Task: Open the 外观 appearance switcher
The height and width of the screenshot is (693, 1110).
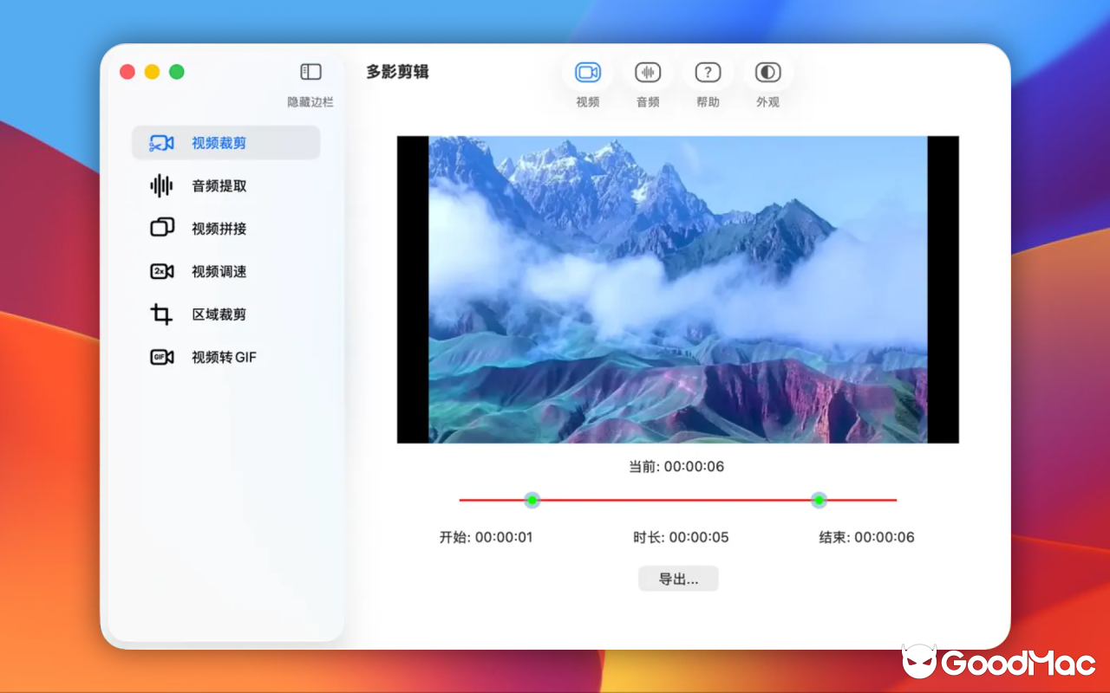Action: (x=767, y=72)
